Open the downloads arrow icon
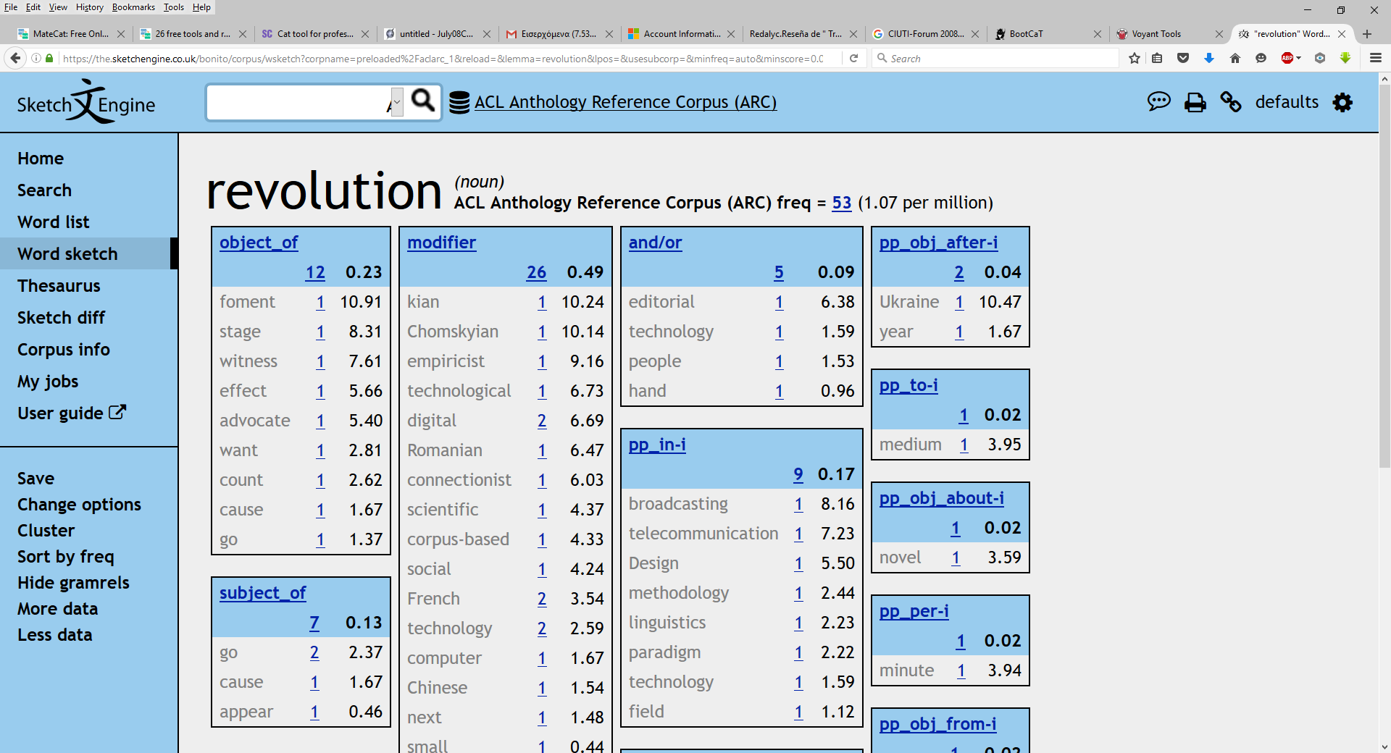This screenshot has width=1391, height=753. pos(1209,59)
